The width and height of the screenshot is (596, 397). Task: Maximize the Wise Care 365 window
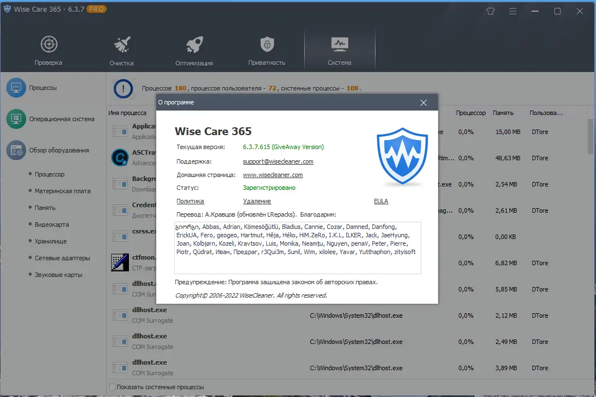pyautogui.click(x=557, y=11)
